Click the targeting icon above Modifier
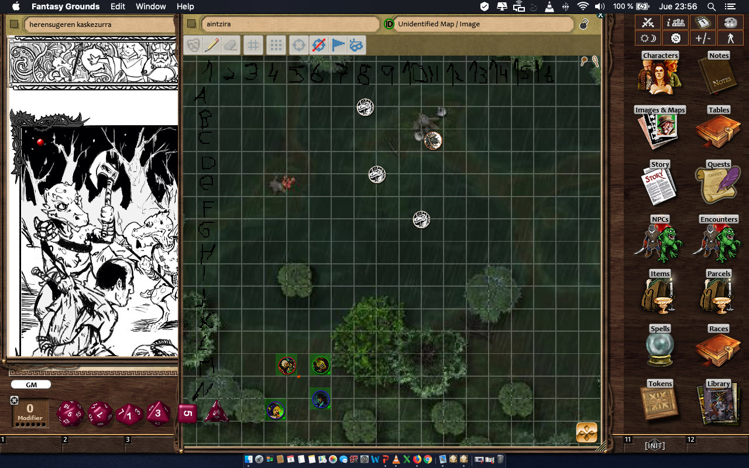The height and width of the screenshot is (468, 749). (14, 400)
